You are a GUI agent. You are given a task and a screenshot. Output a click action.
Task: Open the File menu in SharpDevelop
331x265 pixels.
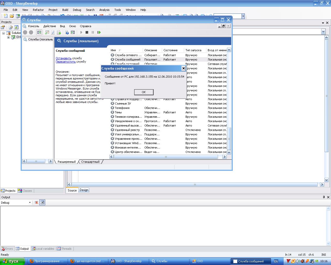(6, 10)
